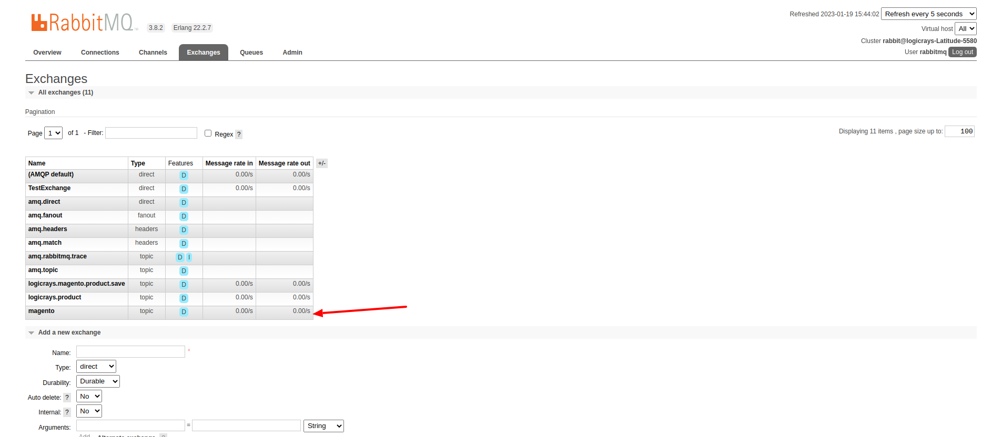Click the D feature badge for amq.topic

coord(184,271)
